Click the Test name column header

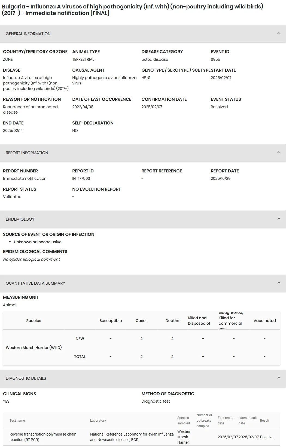(x=17, y=421)
